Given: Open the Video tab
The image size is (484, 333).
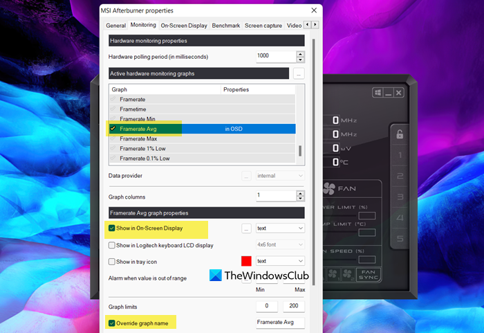Looking at the screenshot, I should tap(294, 26).
